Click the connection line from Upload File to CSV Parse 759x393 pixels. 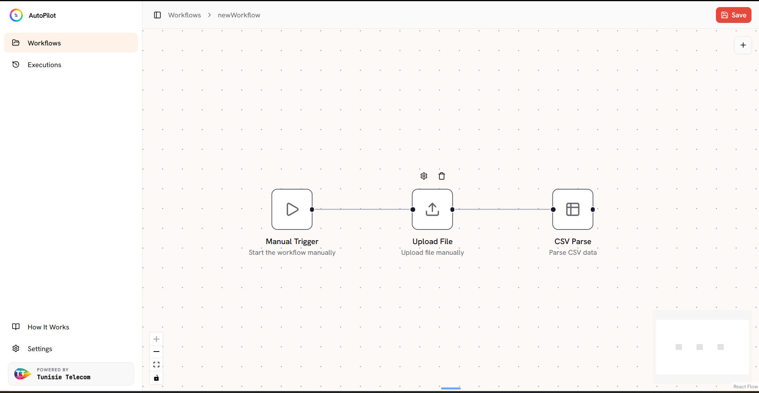(503, 209)
